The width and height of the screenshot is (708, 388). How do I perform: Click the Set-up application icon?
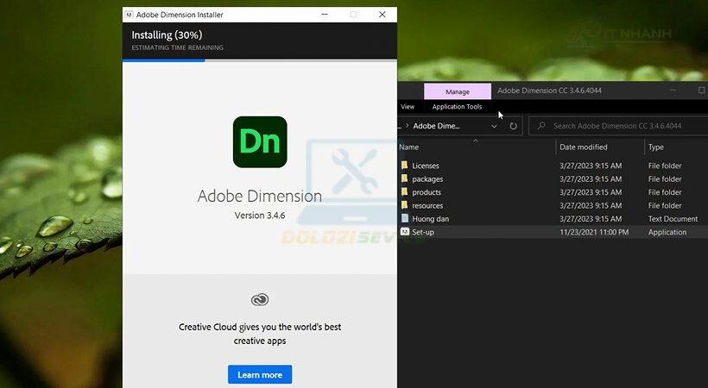pos(404,232)
